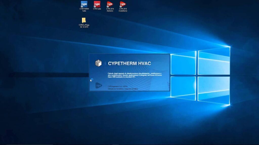259x145 pixels.
Task: Click the "CYPE Suite" text label
Action: point(97,9)
